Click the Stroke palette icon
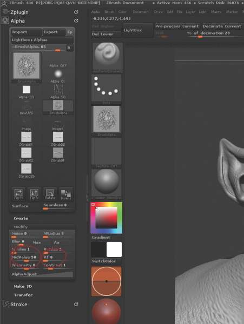 click(5, 304)
